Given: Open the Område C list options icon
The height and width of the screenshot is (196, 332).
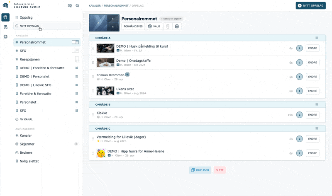Looking at the screenshot, I should 317,128.
